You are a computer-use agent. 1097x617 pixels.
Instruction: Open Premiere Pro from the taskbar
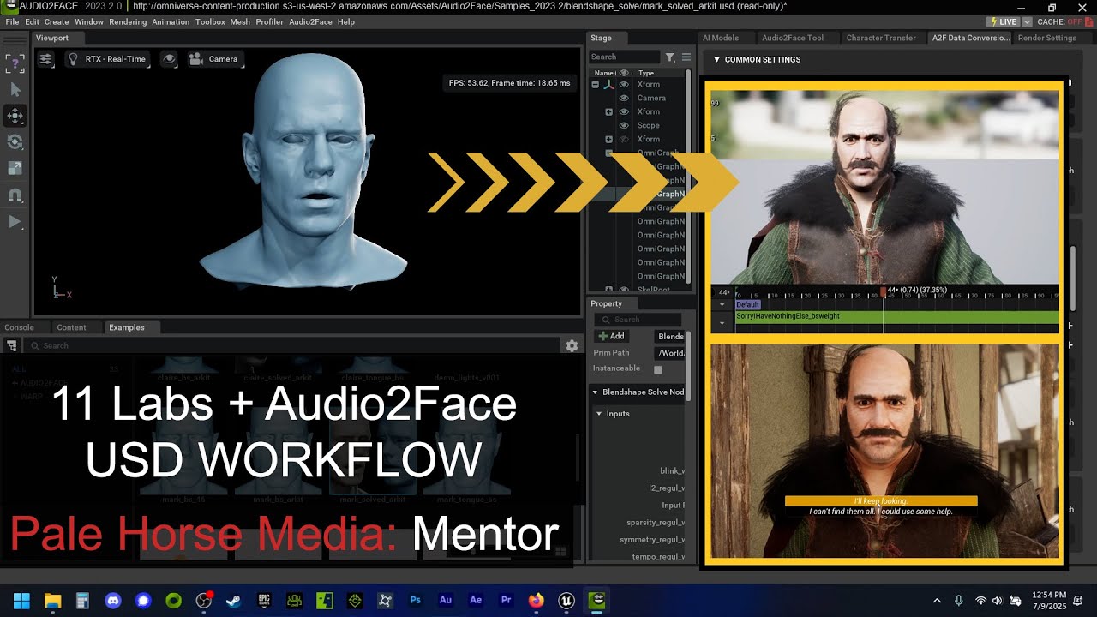pyautogui.click(x=506, y=601)
